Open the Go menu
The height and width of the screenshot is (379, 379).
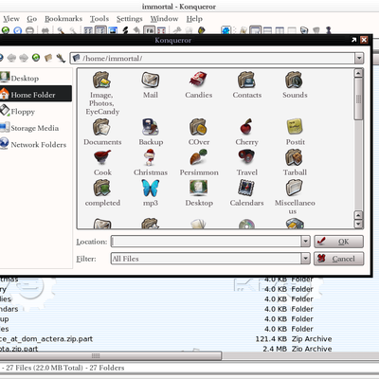pos(32,19)
